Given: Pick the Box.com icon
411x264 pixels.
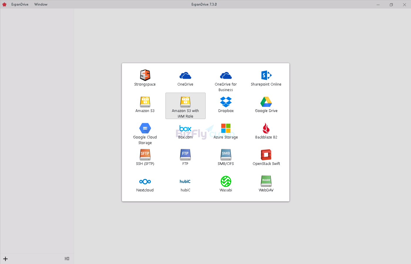Looking at the screenshot, I should [x=185, y=128].
